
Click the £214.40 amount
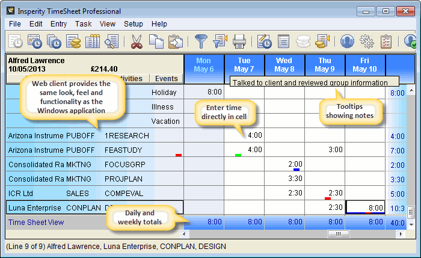[x=104, y=69]
